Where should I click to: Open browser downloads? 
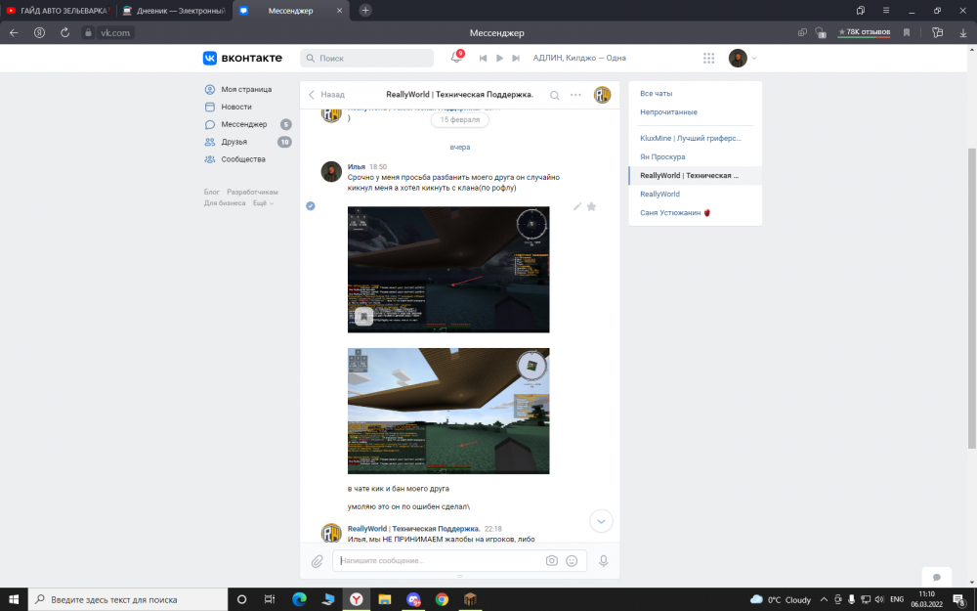[962, 32]
